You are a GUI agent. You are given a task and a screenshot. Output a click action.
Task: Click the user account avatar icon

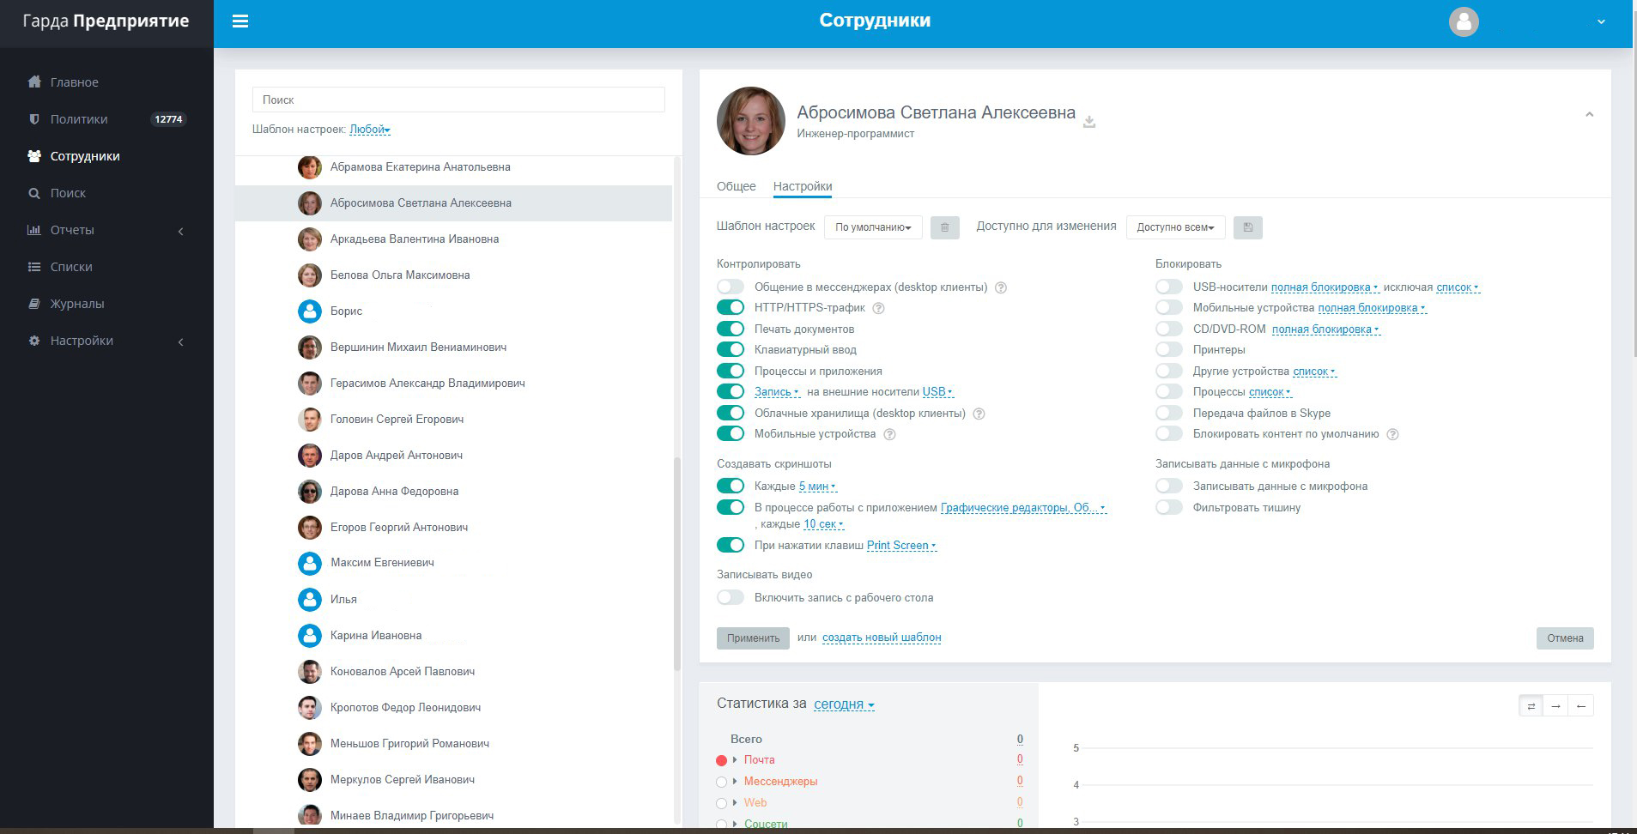point(1464,21)
